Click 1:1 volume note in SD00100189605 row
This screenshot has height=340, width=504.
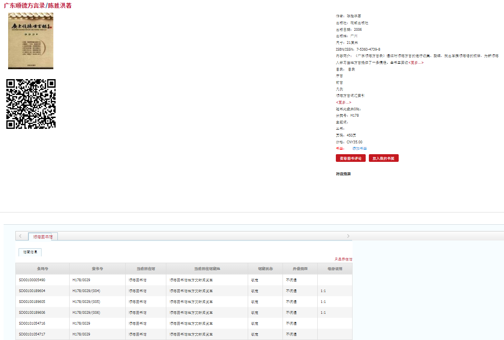pyautogui.click(x=323, y=302)
